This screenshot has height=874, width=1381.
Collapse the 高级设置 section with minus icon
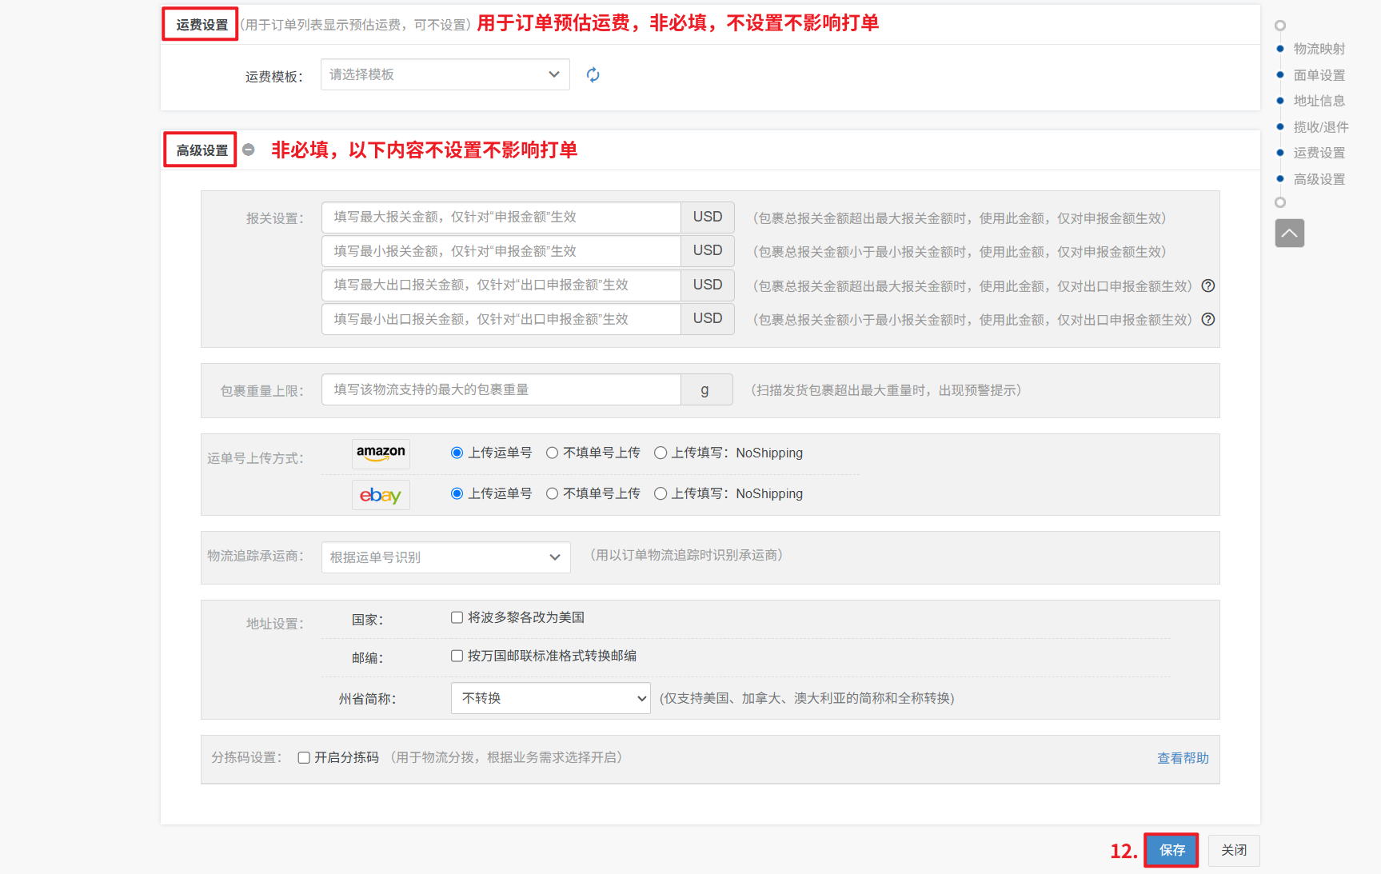coord(249,150)
